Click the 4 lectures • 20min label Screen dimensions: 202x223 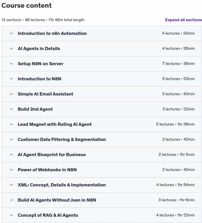(178, 33)
